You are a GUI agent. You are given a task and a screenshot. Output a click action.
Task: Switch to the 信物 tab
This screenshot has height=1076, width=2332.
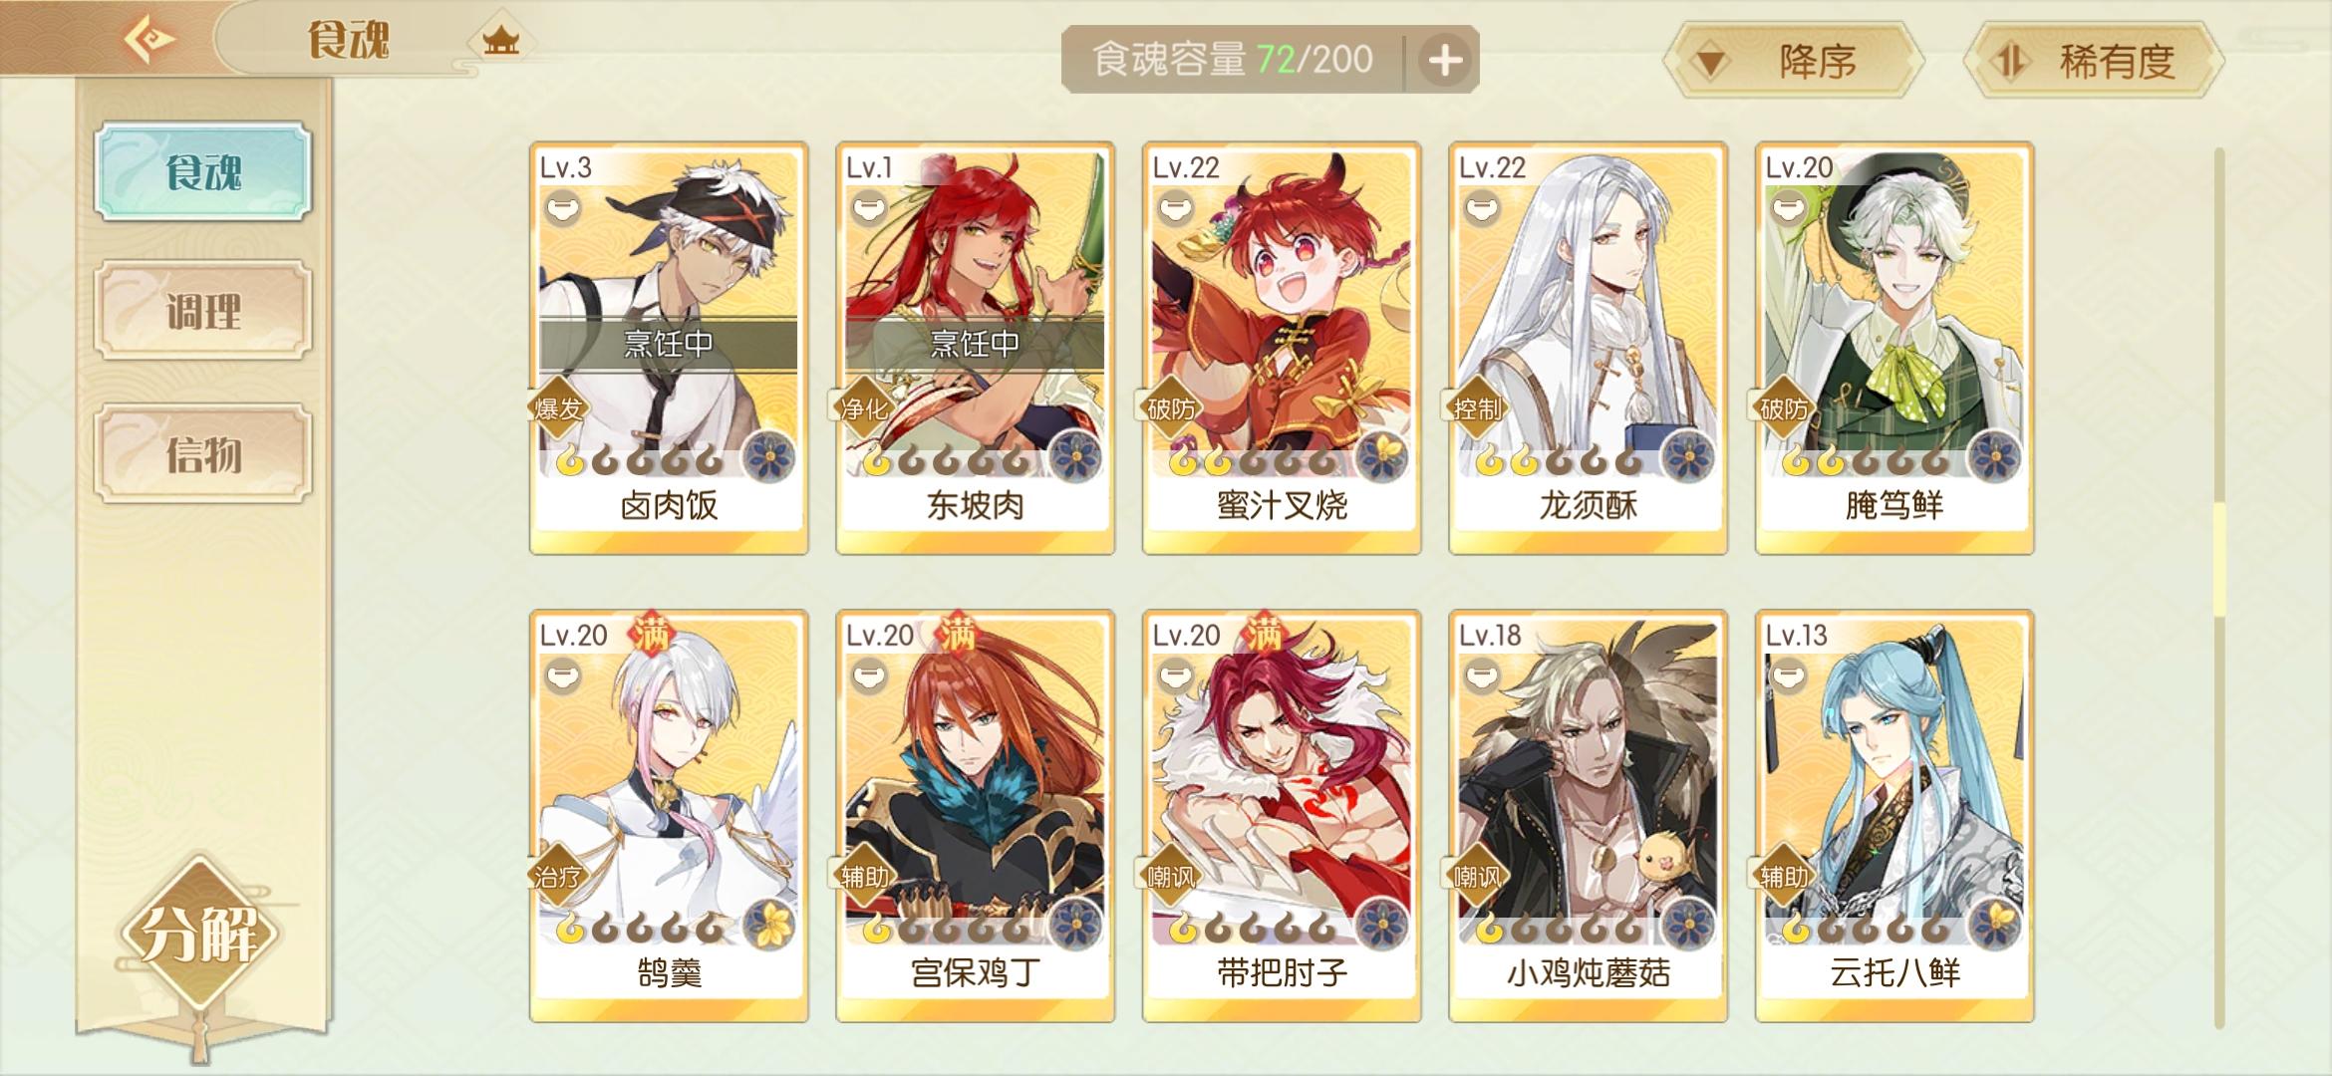click(x=203, y=453)
